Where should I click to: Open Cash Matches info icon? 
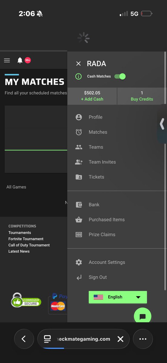click(78, 76)
